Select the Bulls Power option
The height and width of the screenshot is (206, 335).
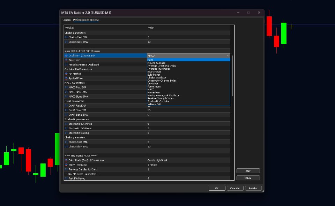pos(188,75)
